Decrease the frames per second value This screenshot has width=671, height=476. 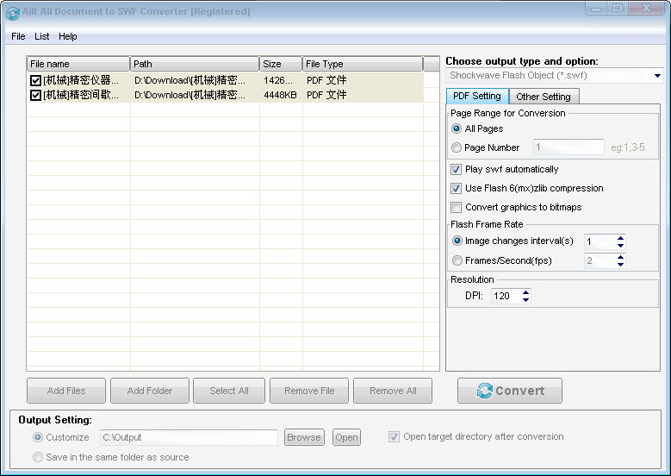coord(620,265)
